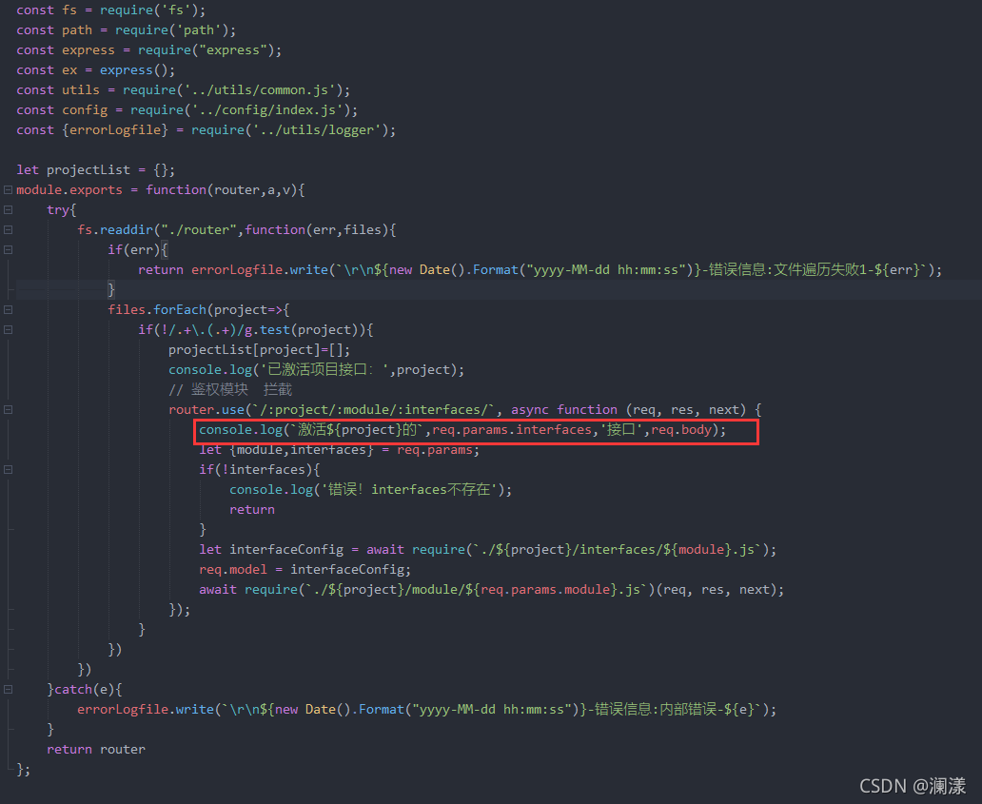982x804 pixels.
Task: Click the }catch(e){ text
Action: click(85, 690)
